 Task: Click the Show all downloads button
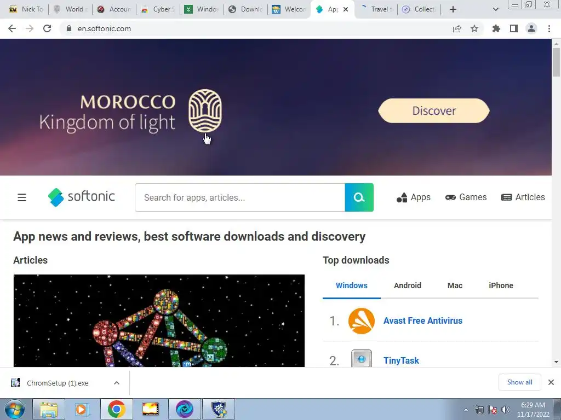click(519, 382)
